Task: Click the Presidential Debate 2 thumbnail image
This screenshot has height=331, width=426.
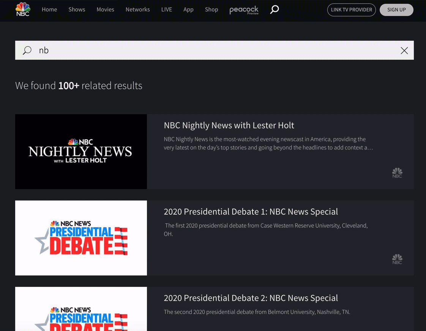Action: click(x=81, y=309)
